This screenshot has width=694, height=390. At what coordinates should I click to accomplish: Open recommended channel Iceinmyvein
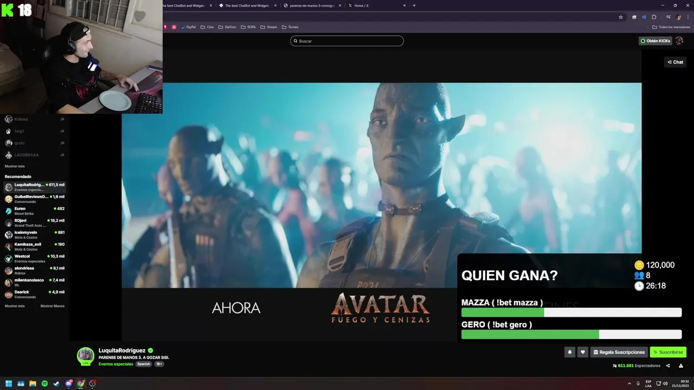35,235
